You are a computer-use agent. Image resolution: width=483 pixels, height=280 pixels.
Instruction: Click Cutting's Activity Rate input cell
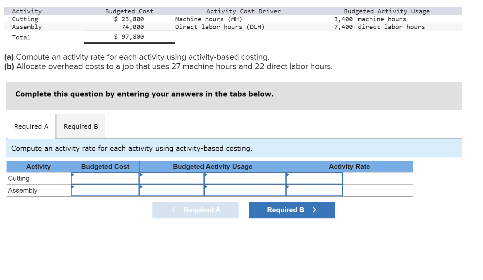click(x=314, y=178)
